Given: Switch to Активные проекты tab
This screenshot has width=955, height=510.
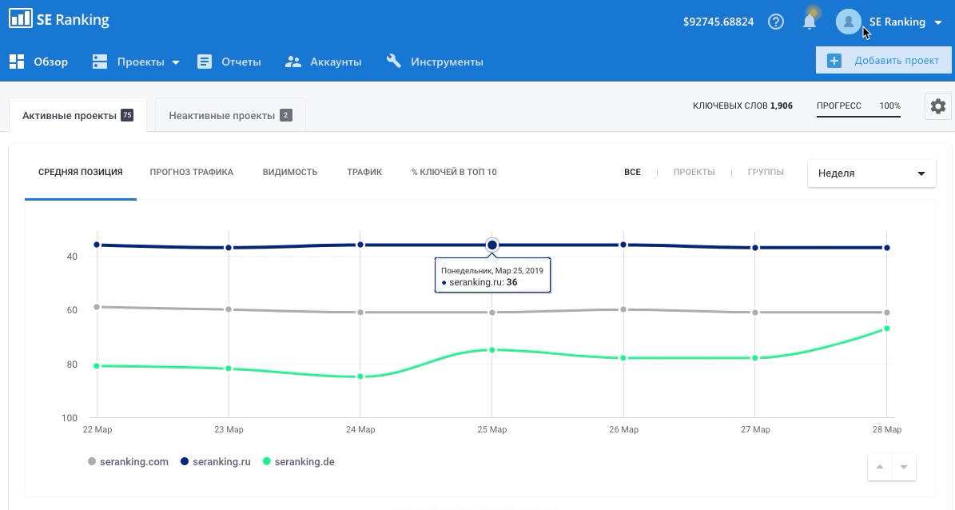Looking at the screenshot, I should 78,115.
